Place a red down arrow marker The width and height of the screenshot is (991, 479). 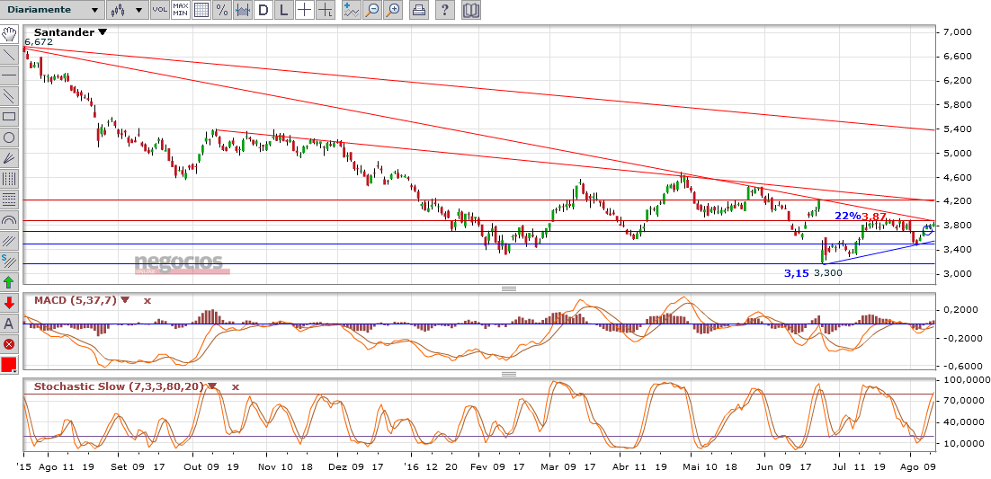click(9, 303)
